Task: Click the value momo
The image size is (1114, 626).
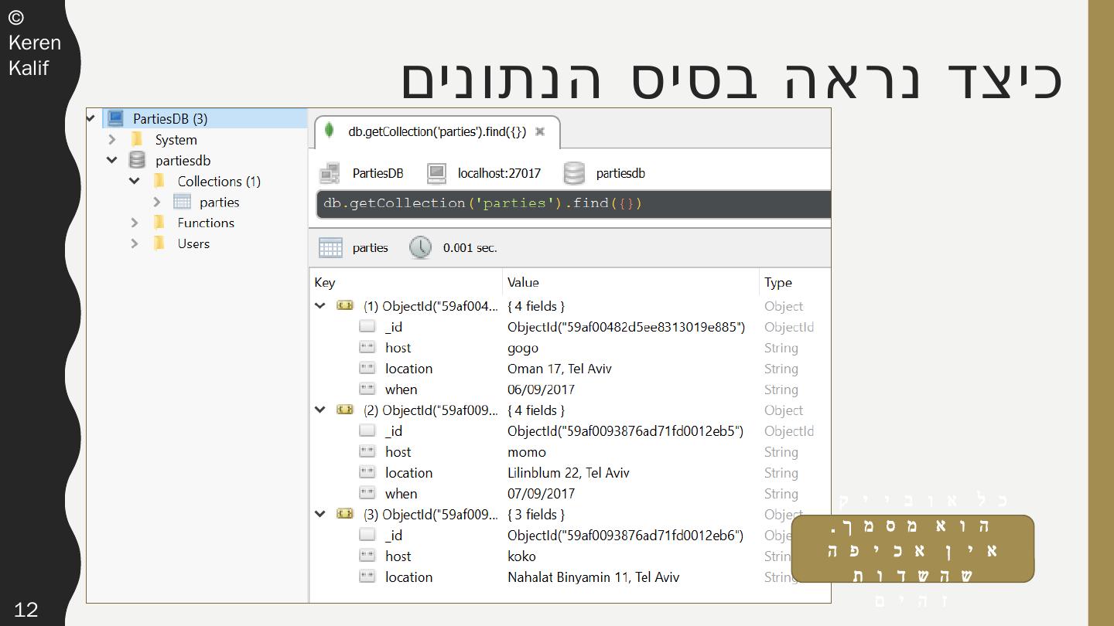Action: click(x=527, y=452)
